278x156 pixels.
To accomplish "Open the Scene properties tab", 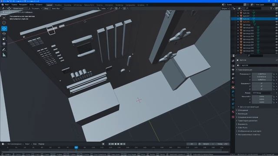I will [x=233, y=78].
